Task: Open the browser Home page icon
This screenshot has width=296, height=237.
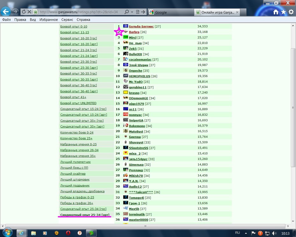Action: 276,12
